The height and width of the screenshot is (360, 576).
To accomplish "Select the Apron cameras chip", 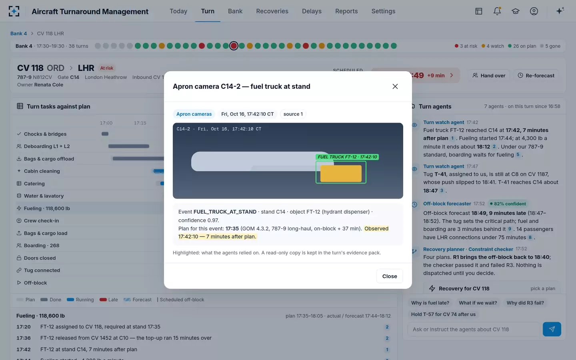I will (x=194, y=114).
